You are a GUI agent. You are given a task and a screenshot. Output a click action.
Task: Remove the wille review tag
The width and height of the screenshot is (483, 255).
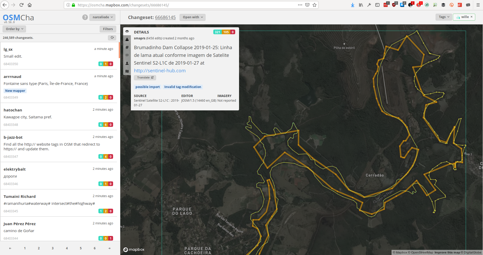(471, 17)
